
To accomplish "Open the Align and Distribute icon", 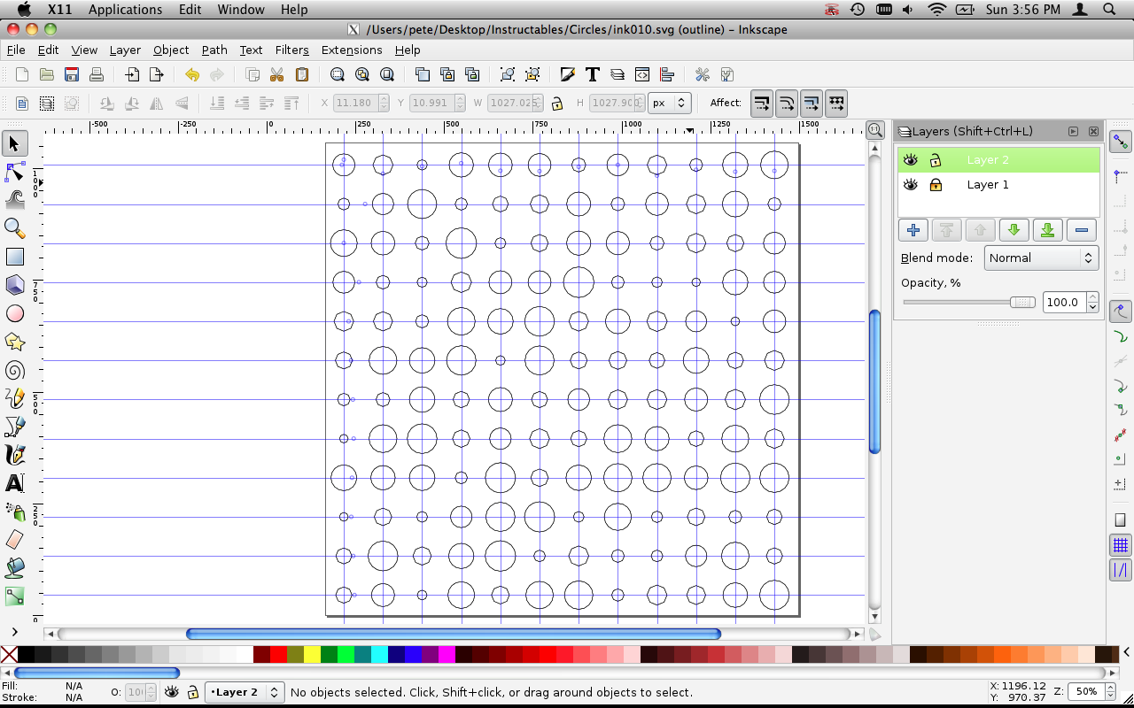I will [x=667, y=74].
